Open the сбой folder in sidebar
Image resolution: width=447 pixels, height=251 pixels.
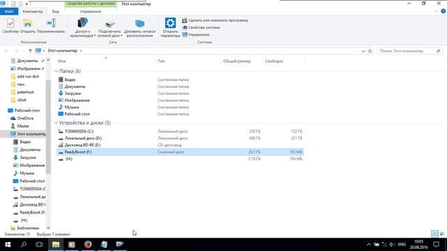22,100
